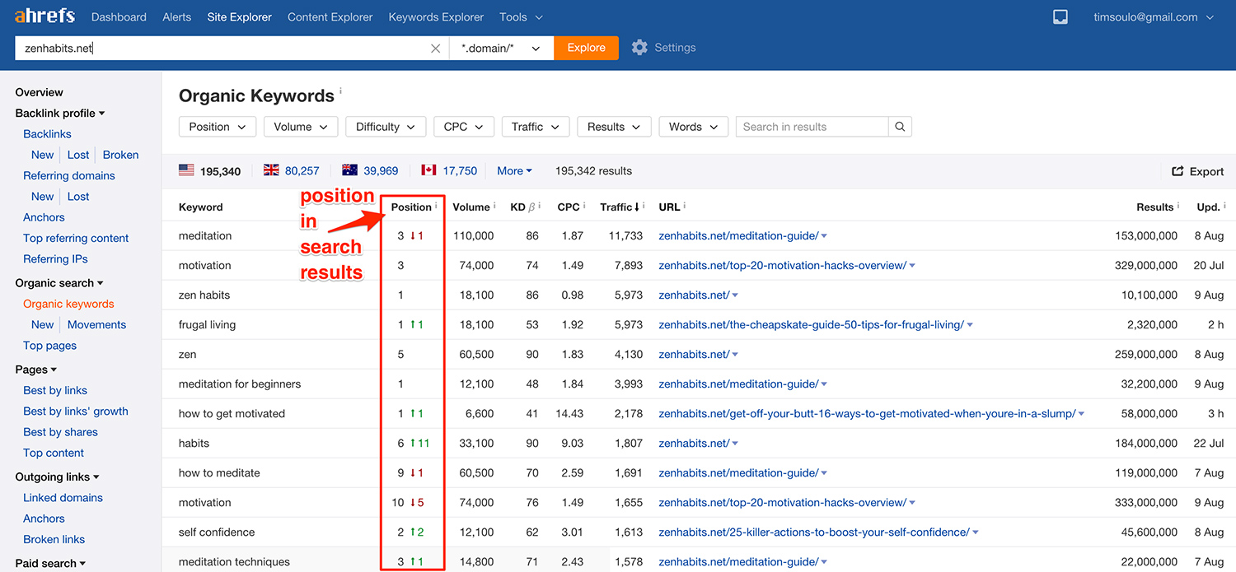This screenshot has width=1236, height=572.
Task: Open Linked domains in the sidebar
Action: [63, 497]
